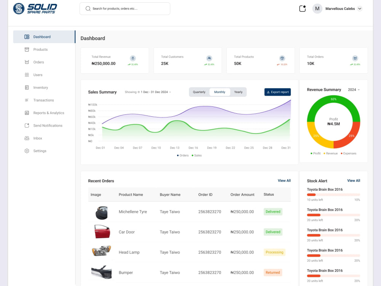Viewport: 381px width, 286px height.
Task: Click the Send Notifications icon
Action: point(27,125)
